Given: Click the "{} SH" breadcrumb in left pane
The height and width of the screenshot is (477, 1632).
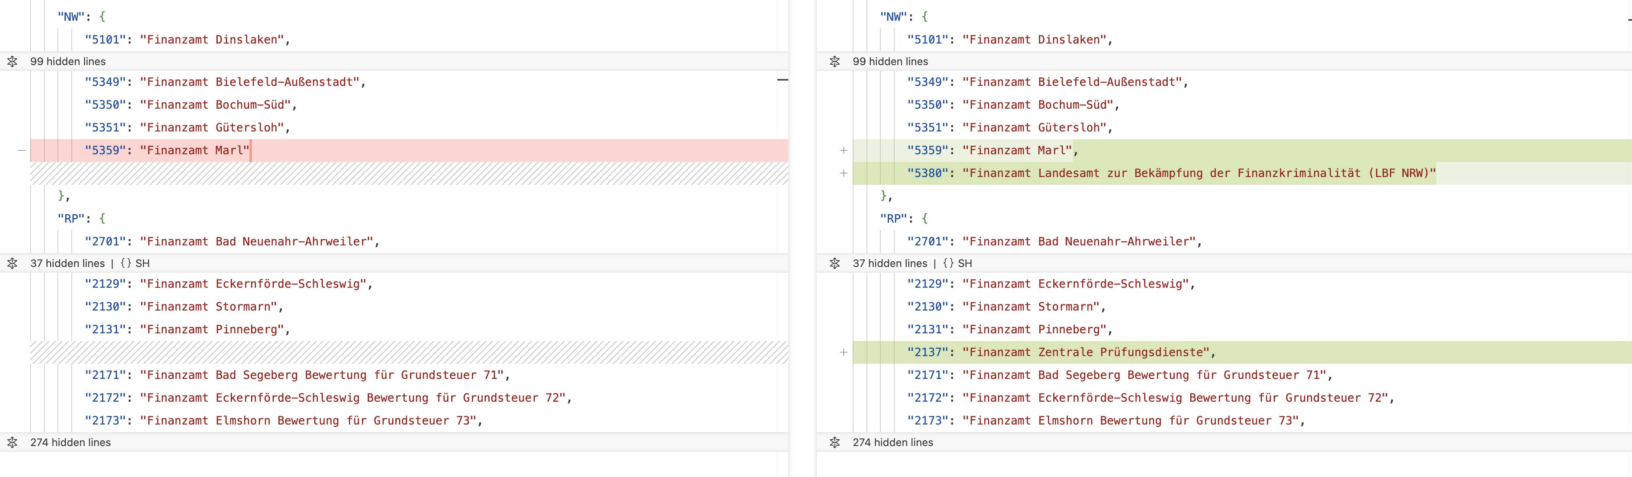Looking at the screenshot, I should (135, 263).
